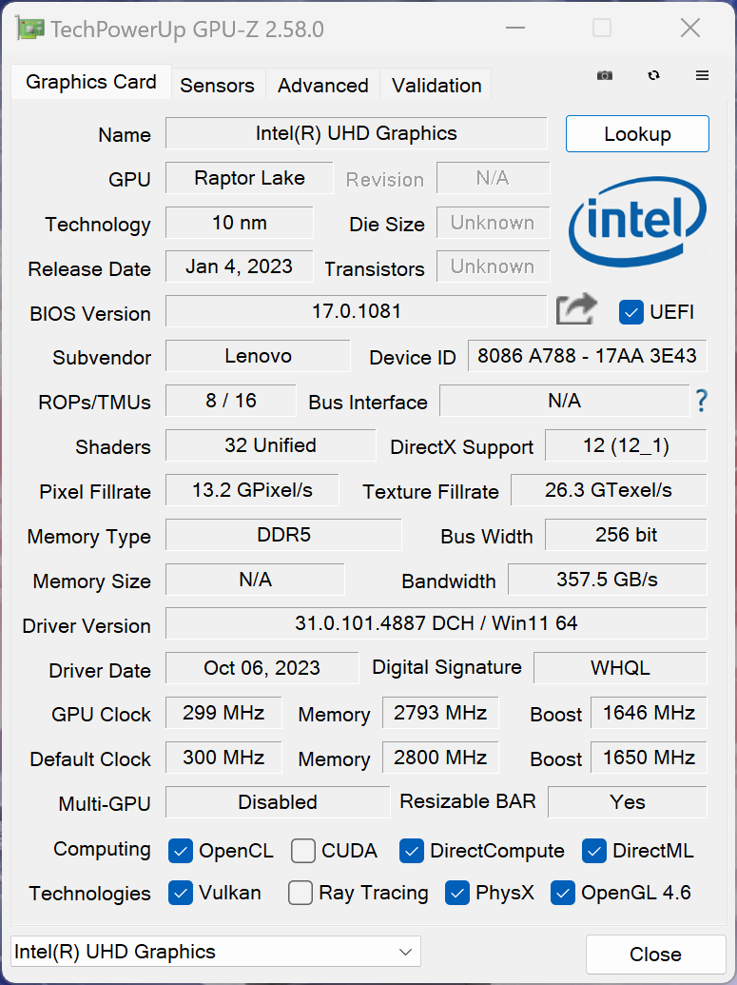
Task: Toggle the UEFI checkbox
Action: [631, 311]
